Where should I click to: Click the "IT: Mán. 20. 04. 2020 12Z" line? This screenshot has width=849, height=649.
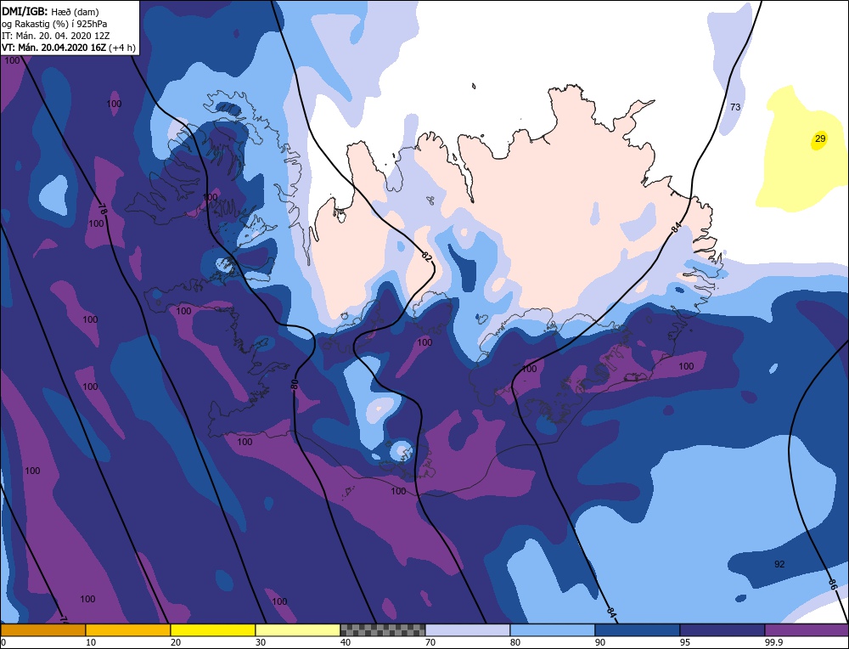(54, 35)
